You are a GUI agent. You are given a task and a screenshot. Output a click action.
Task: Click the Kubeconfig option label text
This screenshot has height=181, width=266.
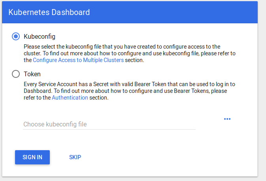click(40, 37)
